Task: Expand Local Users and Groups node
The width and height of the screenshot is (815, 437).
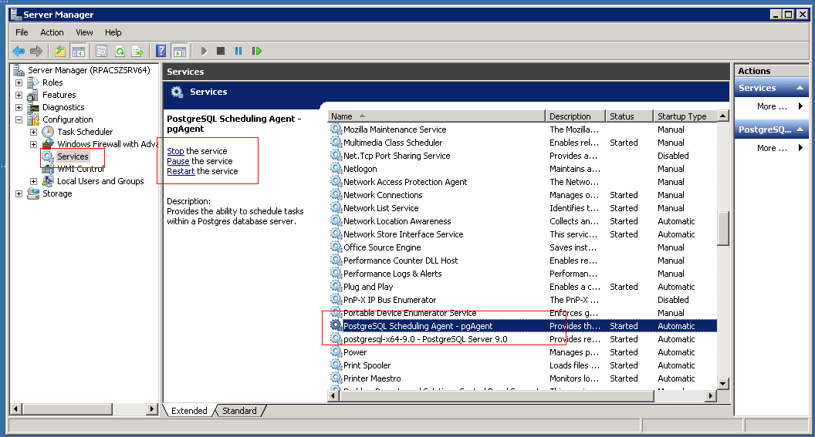Action: [33, 181]
